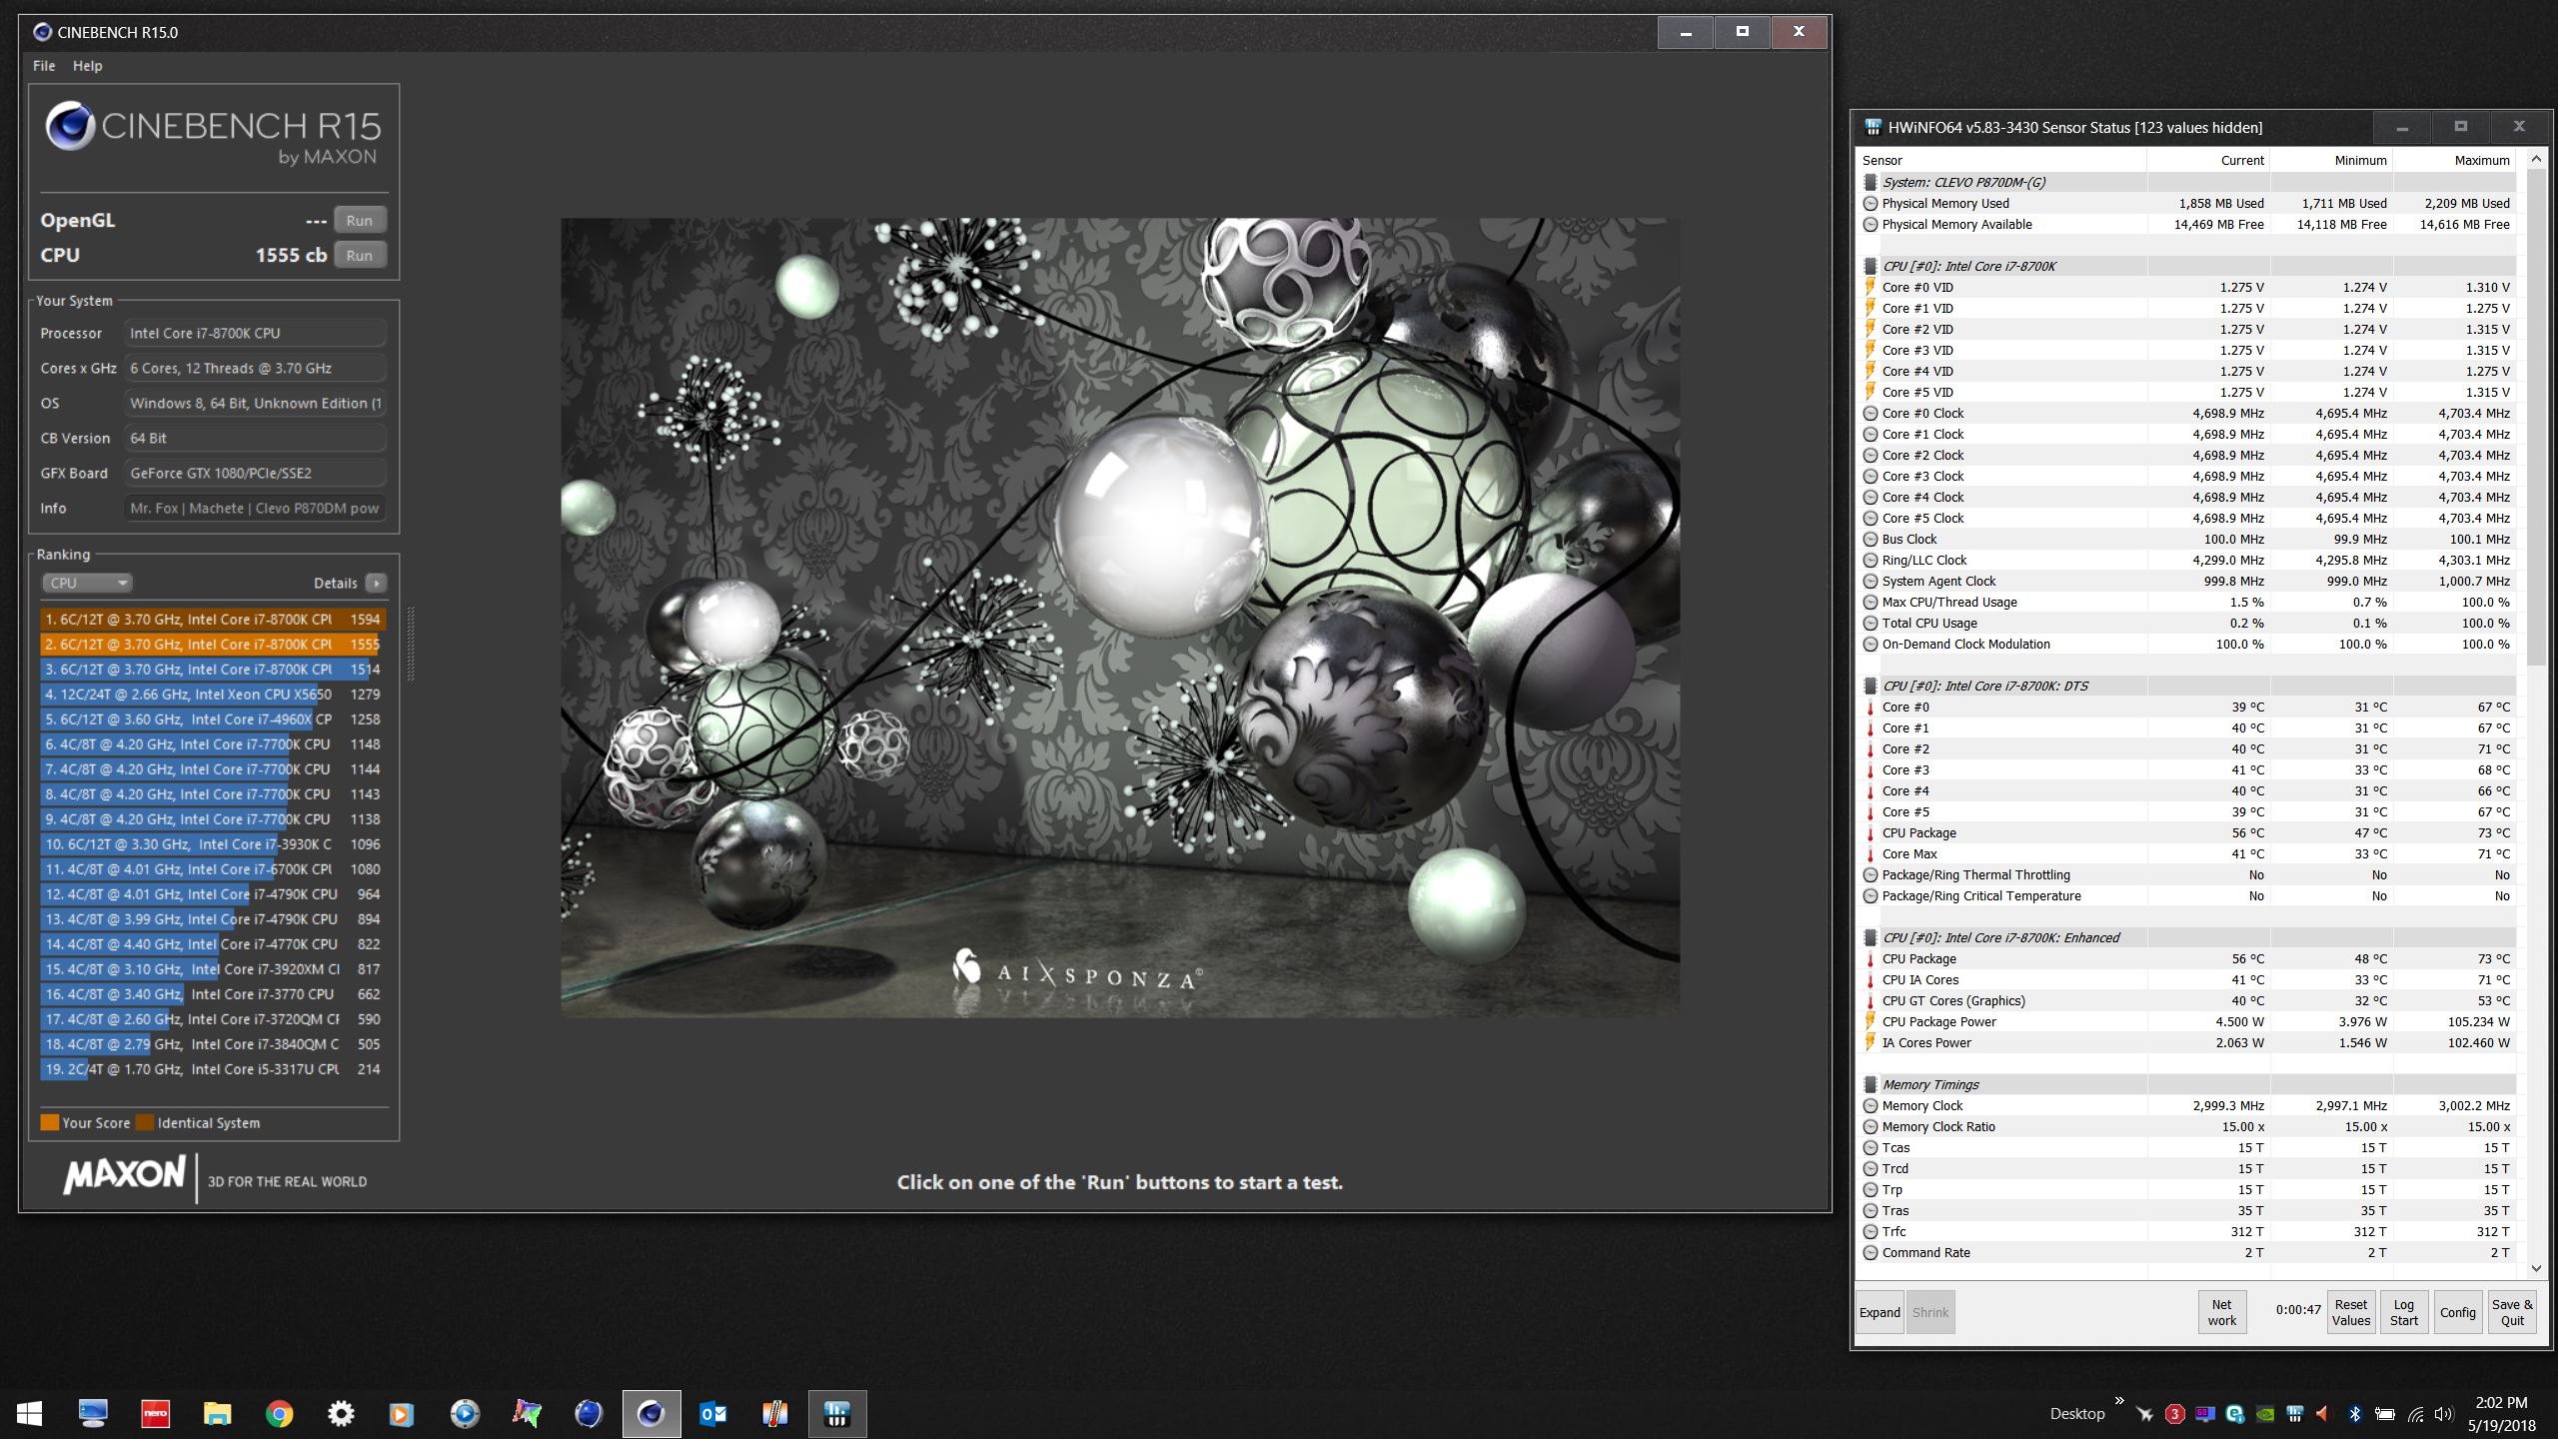Open the Help menu in Cinebench
2558x1439 pixels.
pos(87,66)
